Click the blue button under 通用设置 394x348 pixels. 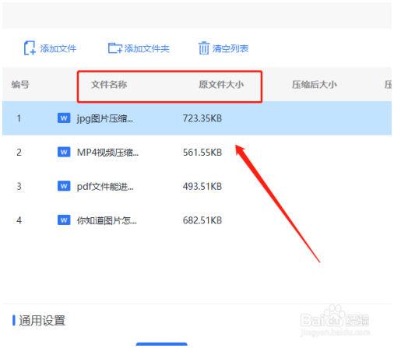tap(161, 345)
